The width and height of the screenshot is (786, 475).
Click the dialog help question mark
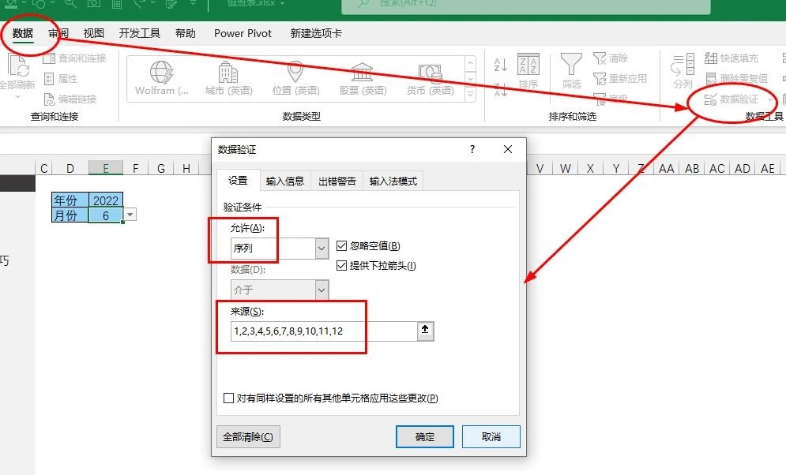(x=472, y=149)
